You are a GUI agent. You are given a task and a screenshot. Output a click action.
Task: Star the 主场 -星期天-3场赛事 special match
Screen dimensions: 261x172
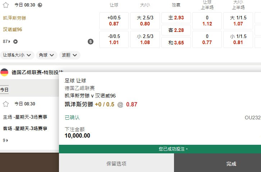coord(5,104)
